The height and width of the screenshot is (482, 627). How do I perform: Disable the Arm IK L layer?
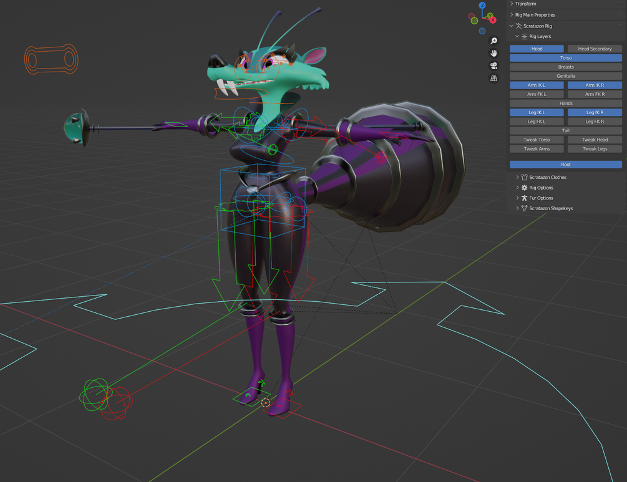537,85
